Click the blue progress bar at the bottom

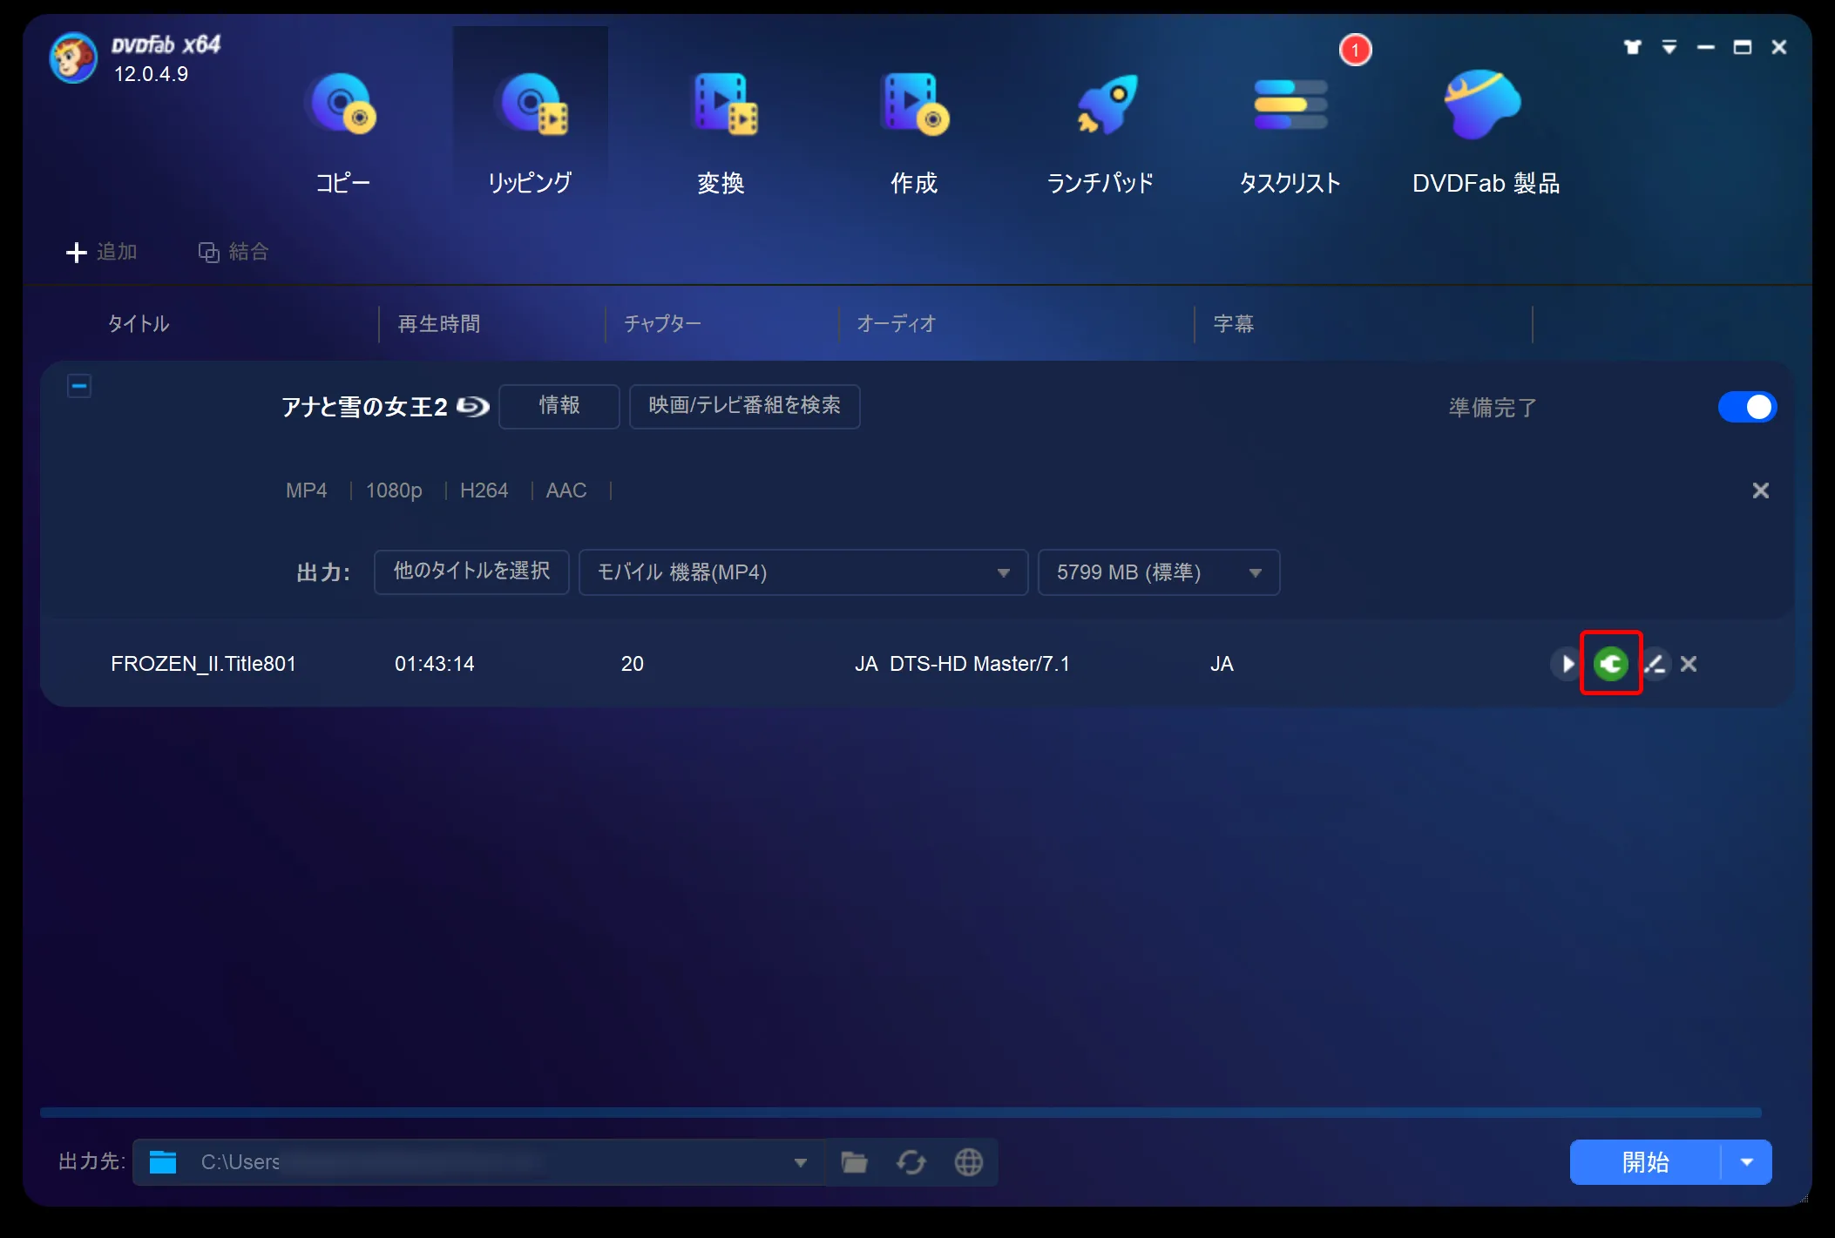pyautogui.click(x=900, y=1113)
